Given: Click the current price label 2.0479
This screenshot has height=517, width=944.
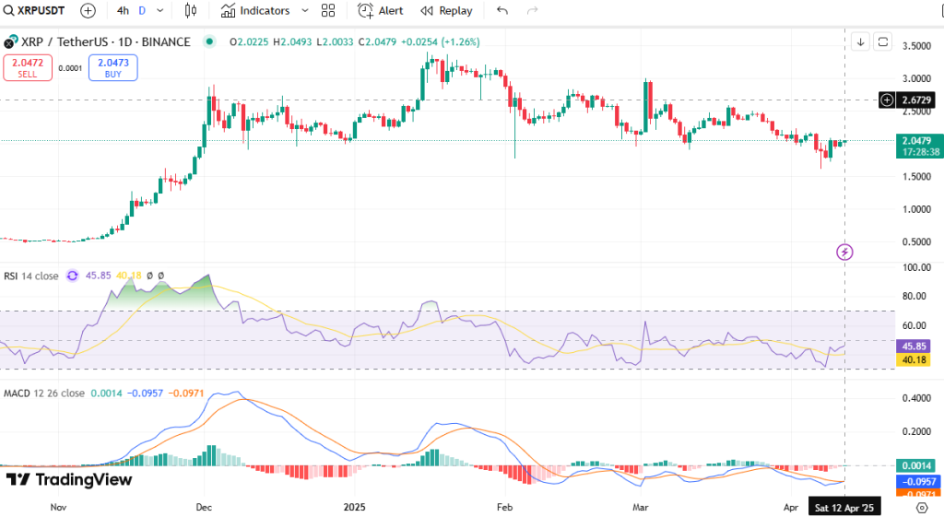Looking at the screenshot, I should (x=917, y=140).
